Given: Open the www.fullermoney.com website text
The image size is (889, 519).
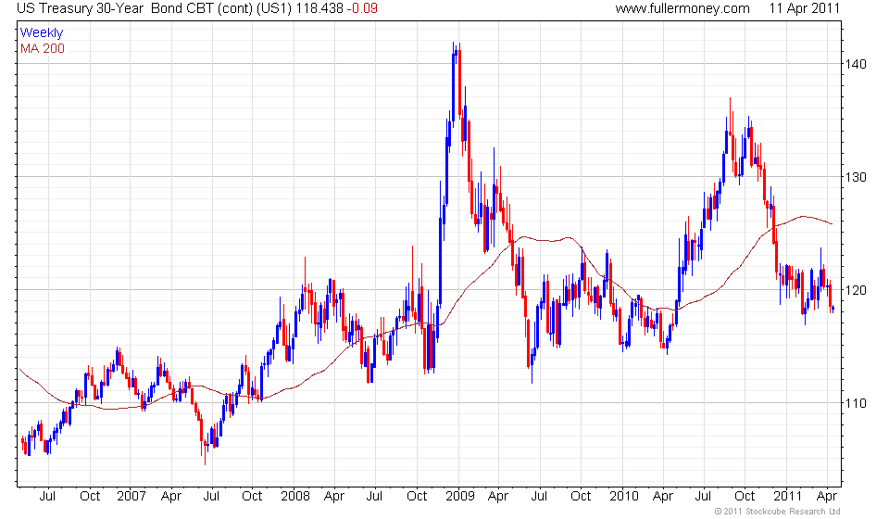Looking at the screenshot, I should click(x=682, y=8).
